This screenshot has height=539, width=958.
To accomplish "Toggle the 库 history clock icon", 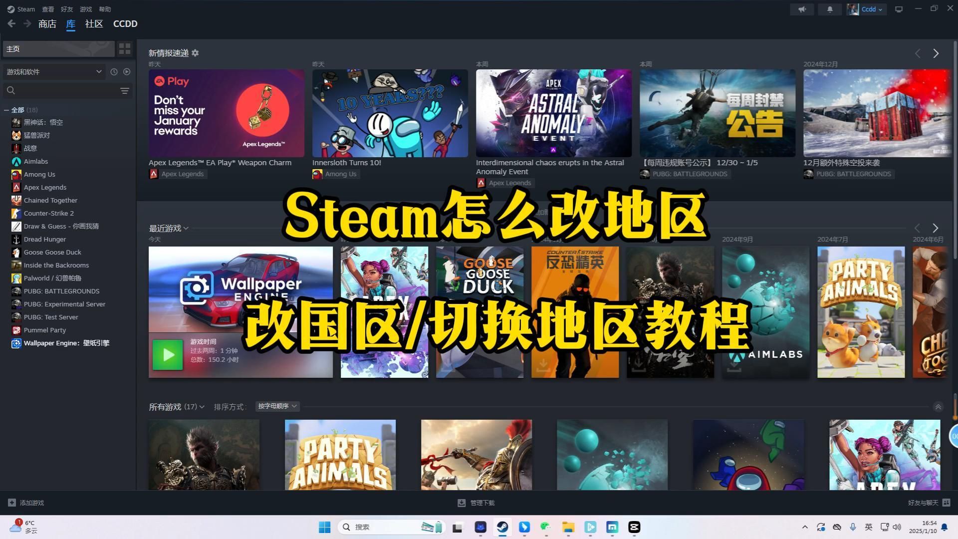I will point(113,72).
